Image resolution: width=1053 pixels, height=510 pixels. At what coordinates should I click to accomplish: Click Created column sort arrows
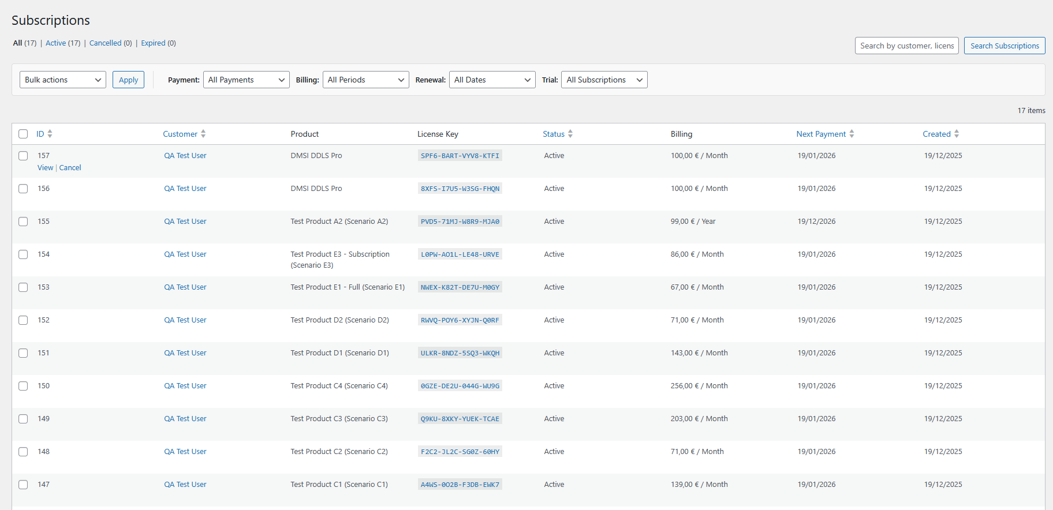pos(957,134)
